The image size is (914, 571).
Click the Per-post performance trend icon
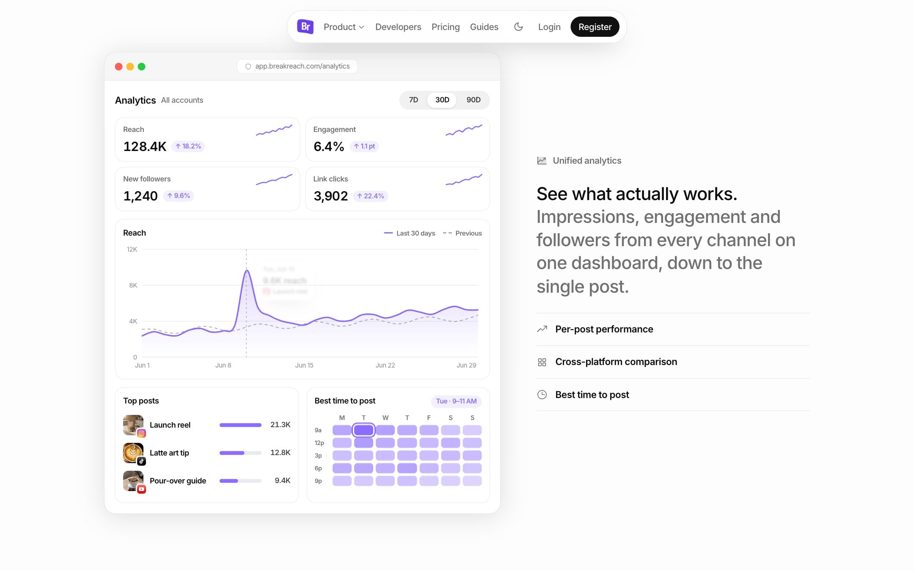542,329
